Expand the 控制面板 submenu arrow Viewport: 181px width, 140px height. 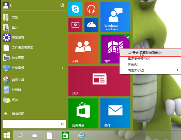click(63, 68)
